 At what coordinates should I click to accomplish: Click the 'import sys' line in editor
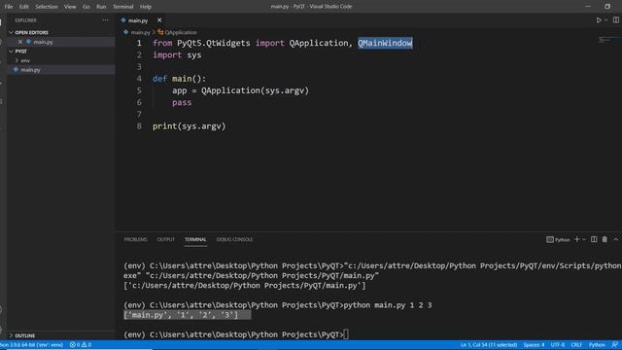(177, 54)
